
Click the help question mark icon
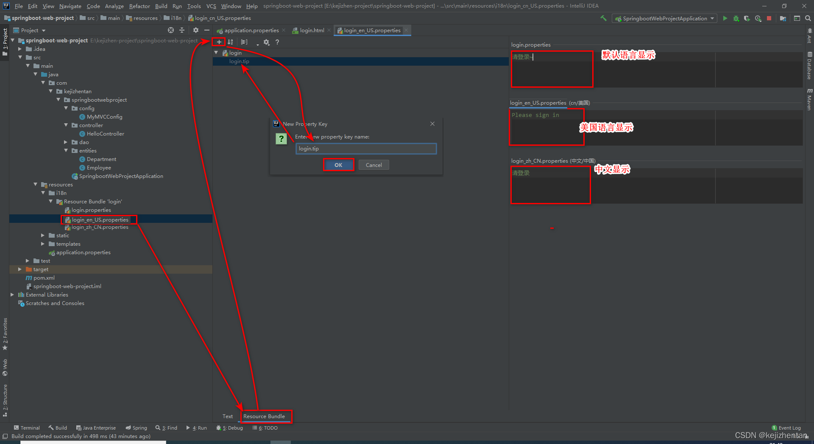pyautogui.click(x=277, y=42)
